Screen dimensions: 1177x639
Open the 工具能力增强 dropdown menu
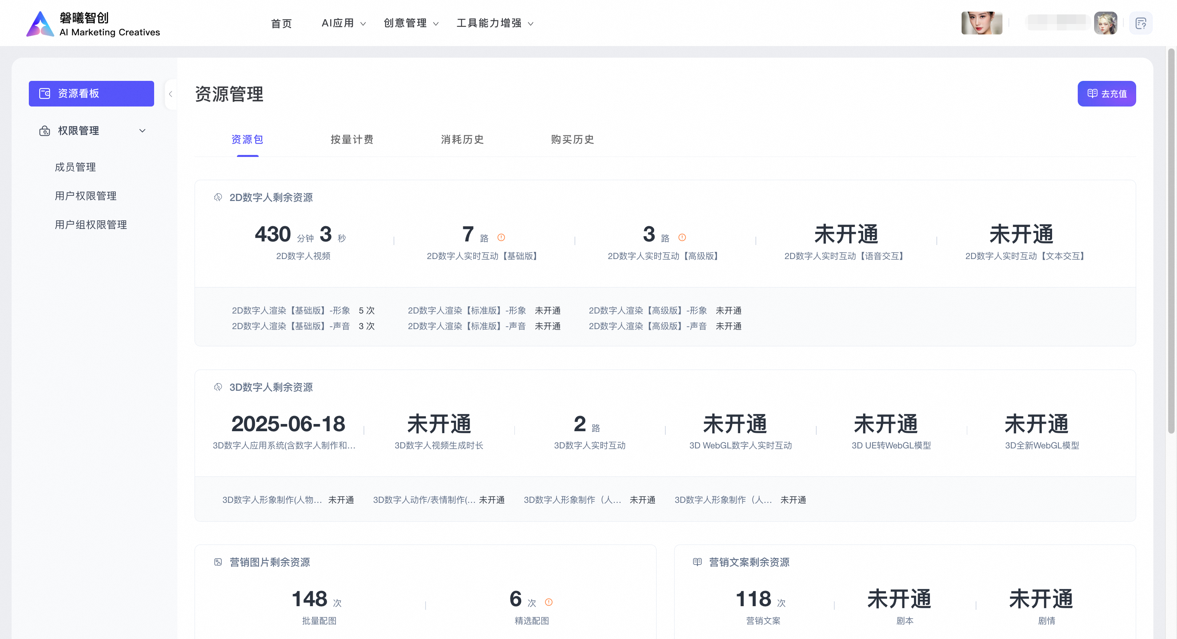click(495, 23)
